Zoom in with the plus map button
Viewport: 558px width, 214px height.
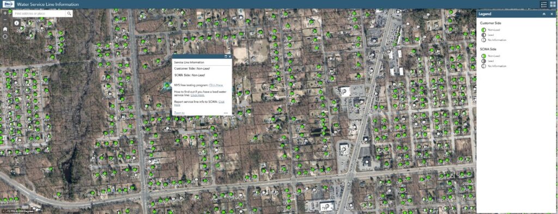pos(5,13)
